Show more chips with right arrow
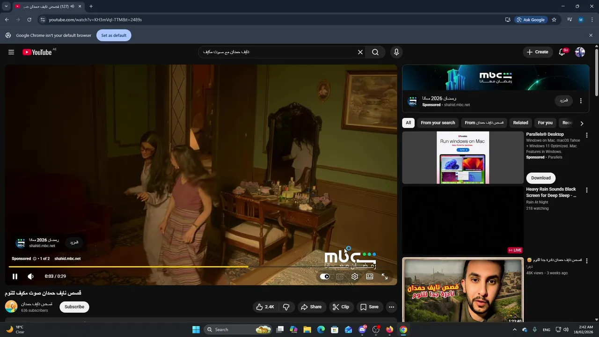 [x=582, y=123]
